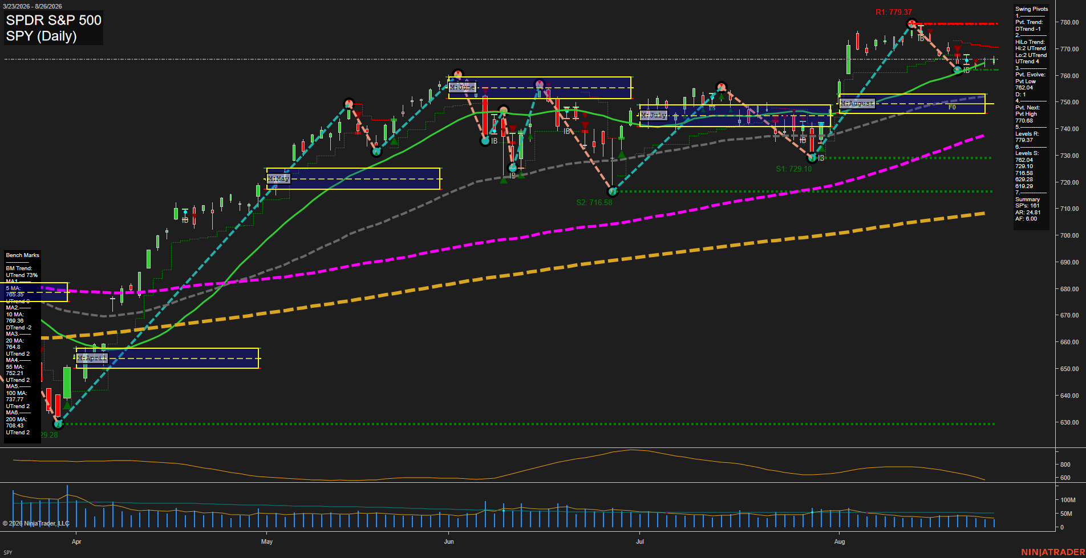
Task: Click the 100M volume axis label
Action: coord(1068,500)
